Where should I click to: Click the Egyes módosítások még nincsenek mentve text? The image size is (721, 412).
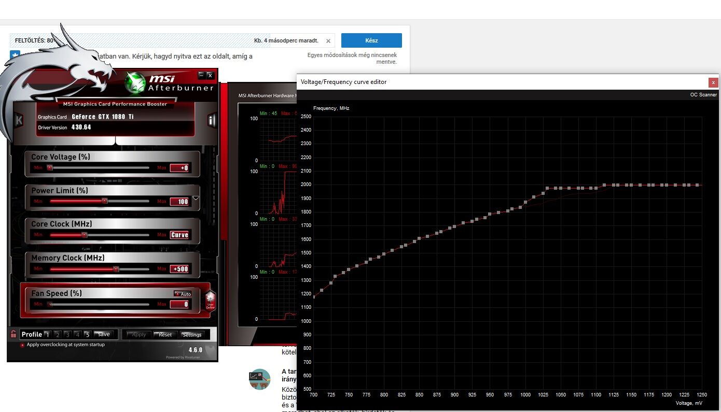pyautogui.click(x=352, y=58)
